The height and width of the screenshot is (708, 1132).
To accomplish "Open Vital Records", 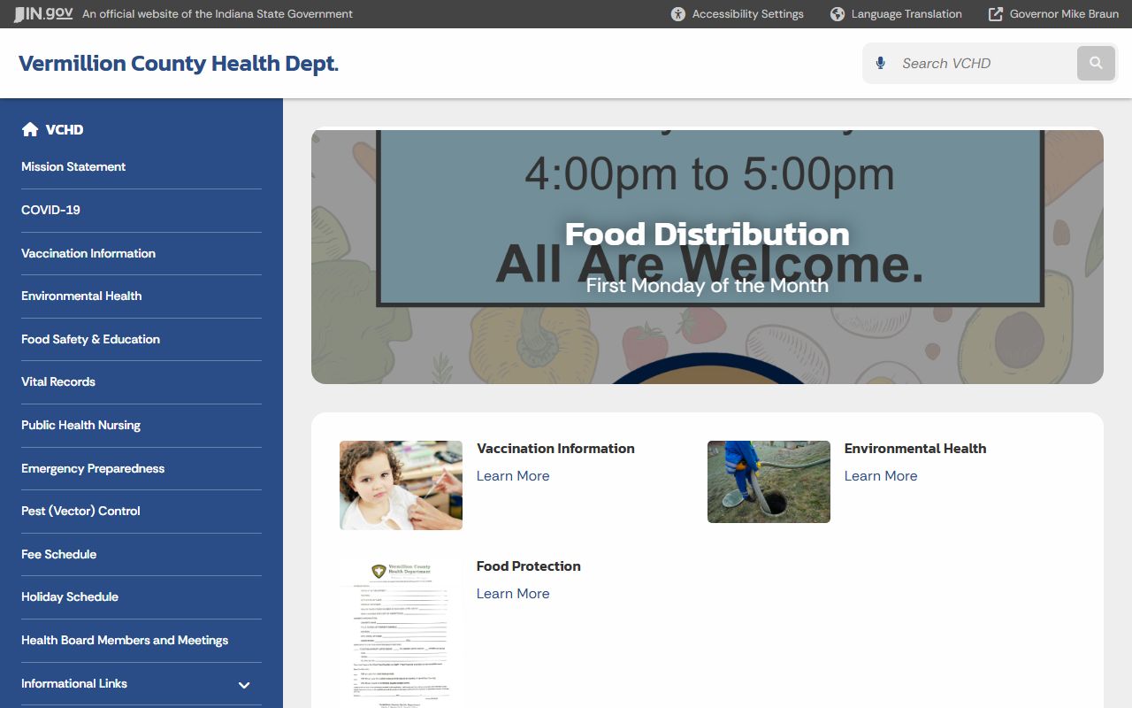I will pyautogui.click(x=58, y=381).
